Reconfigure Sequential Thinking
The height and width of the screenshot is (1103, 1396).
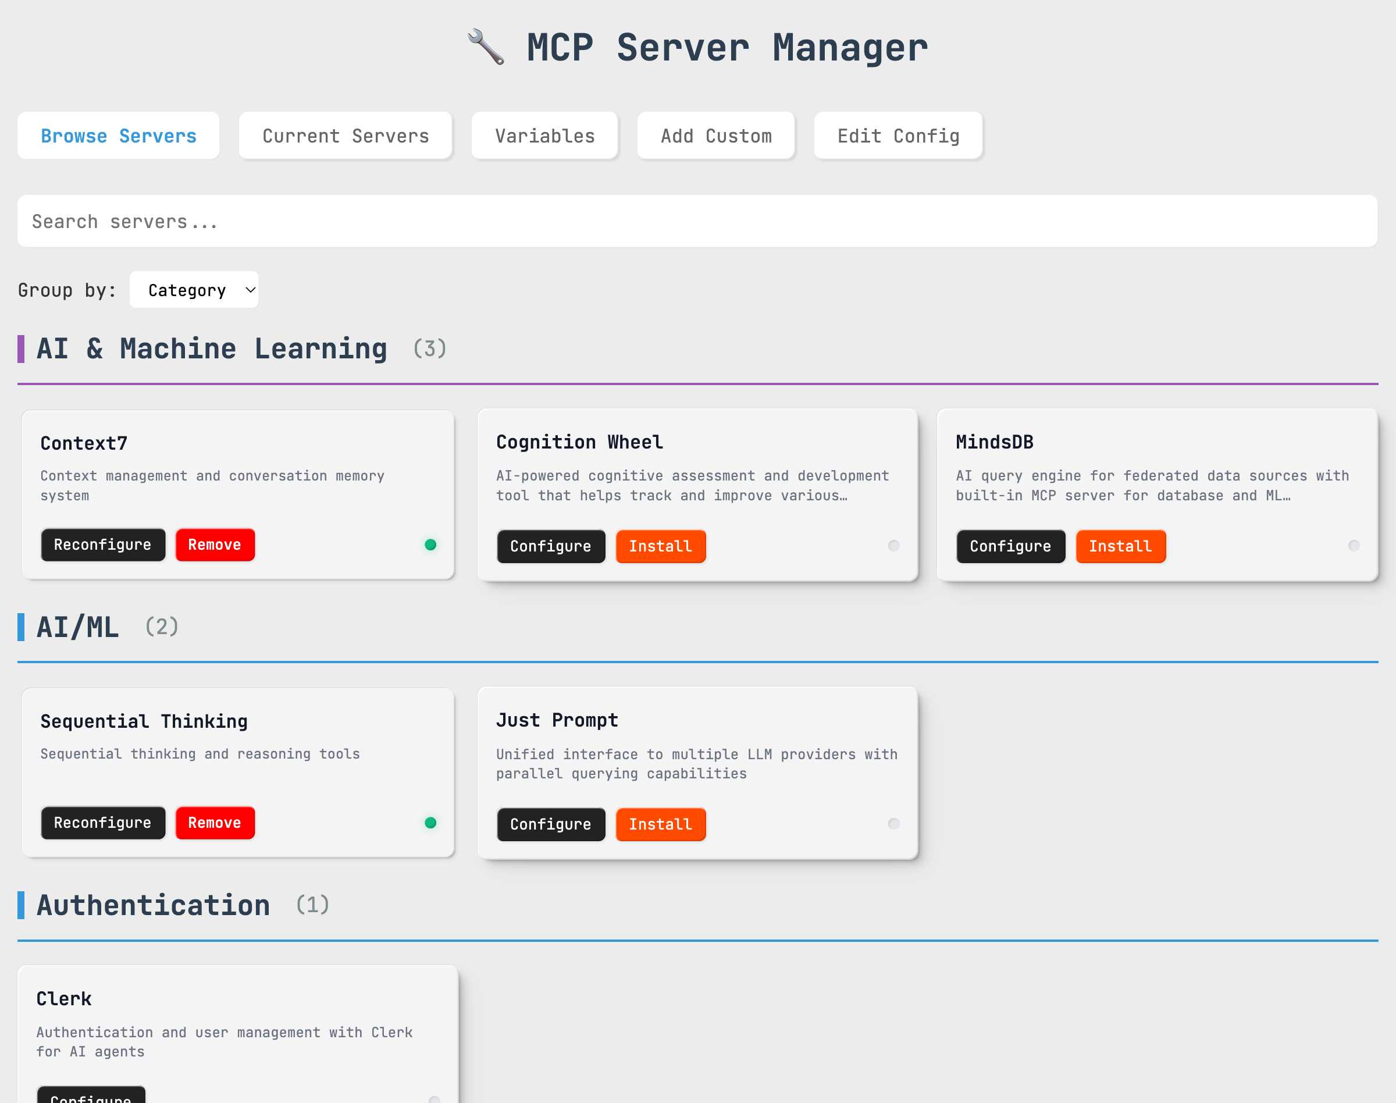[103, 823]
